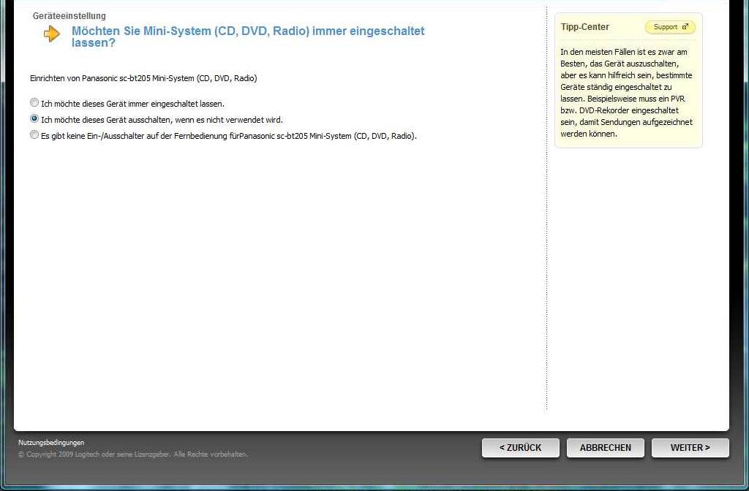Click the 'Tipp-Center' panel title
Image resolution: width=749 pixels, height=491 pixels.
point(584,27)
